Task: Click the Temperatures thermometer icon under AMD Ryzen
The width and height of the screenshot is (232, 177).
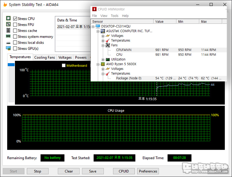Action: [x=108, y=73]
